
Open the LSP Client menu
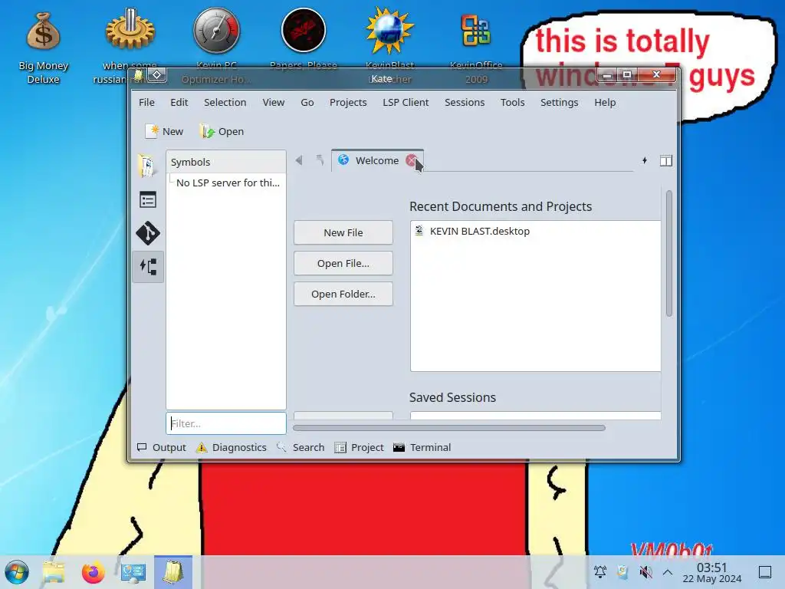click(406, 102)
